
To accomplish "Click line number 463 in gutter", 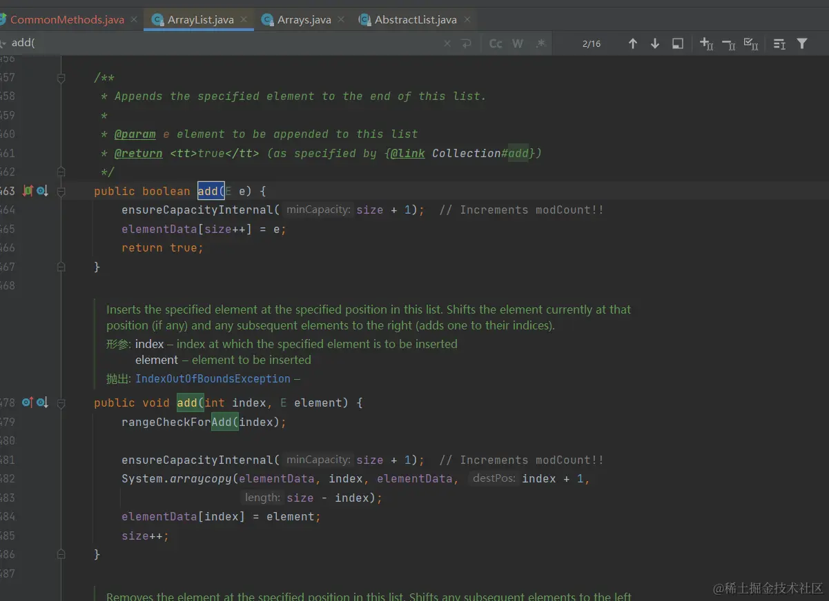I will [x=8, y=191].
